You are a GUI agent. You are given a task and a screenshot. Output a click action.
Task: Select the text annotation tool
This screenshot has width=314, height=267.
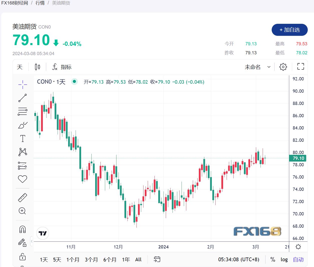point(23,139)
